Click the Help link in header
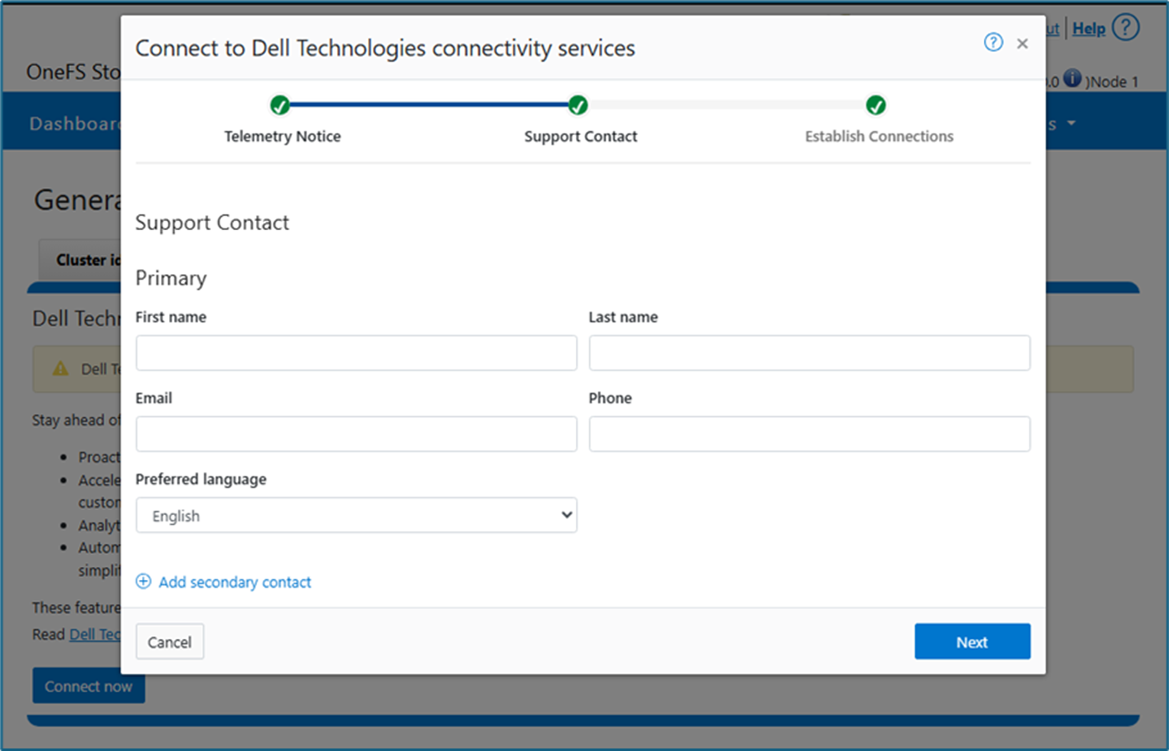 pos(1089,28)
